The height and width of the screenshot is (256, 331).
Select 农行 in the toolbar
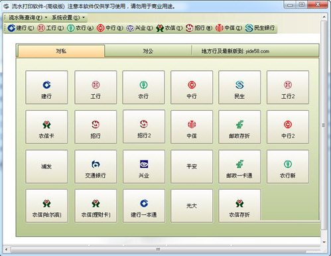pos(80,28)
